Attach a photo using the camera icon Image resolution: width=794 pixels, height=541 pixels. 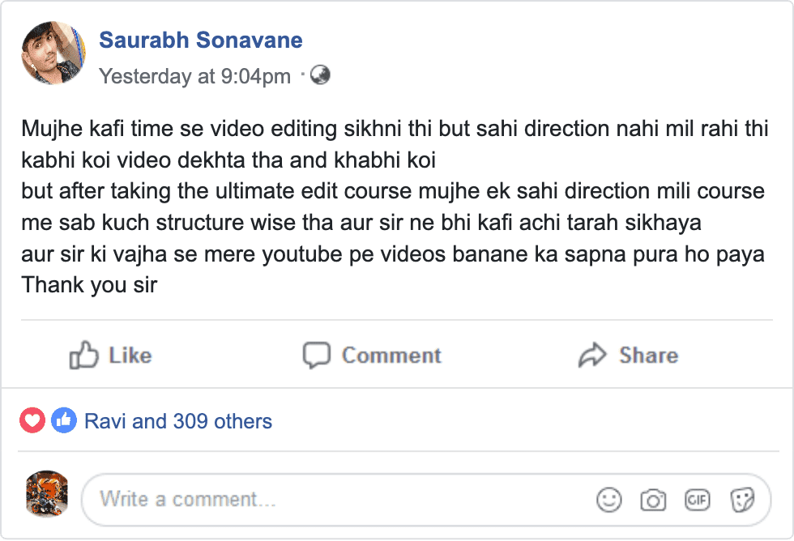click(x=653, y=500)
